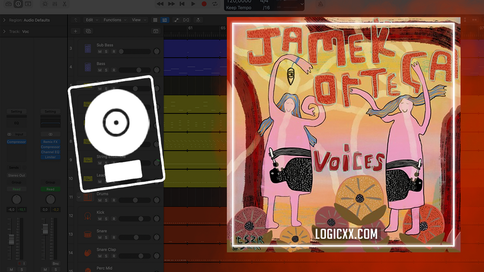This screenshot has width=484, height=272.
Task: Click the String Ensemble track icon
Action: click(x=88, y=160)
